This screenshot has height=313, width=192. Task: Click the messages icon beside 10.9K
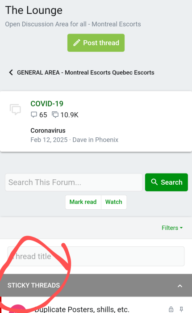click(55, 115)
